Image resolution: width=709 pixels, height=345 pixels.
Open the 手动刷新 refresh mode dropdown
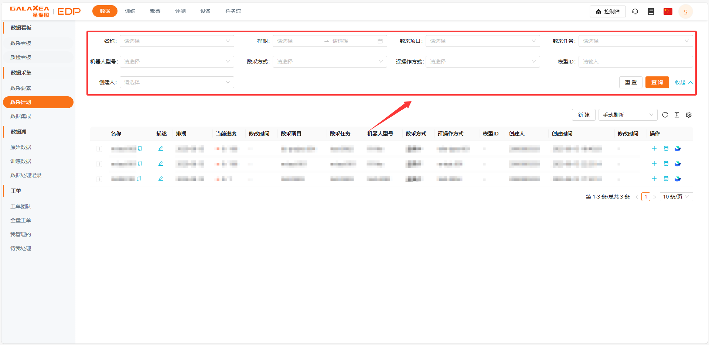[x=628, y=115]
